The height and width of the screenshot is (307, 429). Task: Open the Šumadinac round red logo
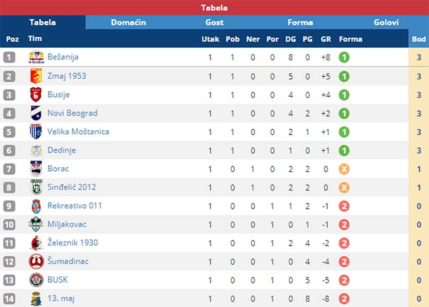(36, 261)
